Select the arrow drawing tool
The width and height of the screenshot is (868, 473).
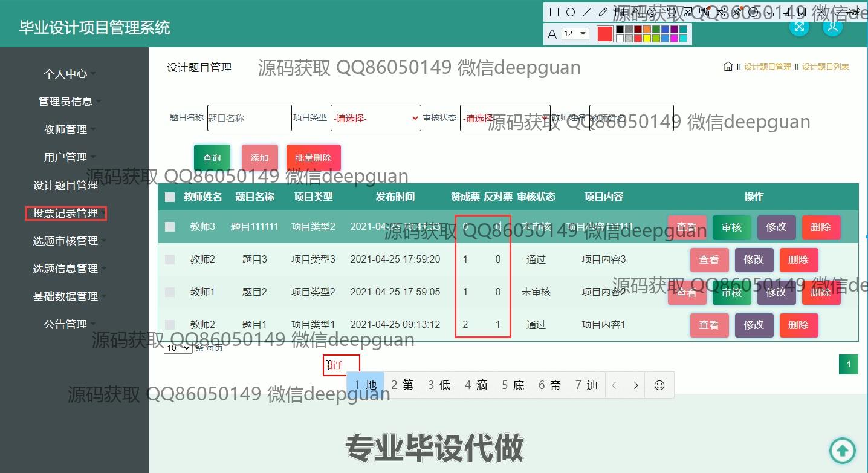pyautogui.click(x=587, y=12)
